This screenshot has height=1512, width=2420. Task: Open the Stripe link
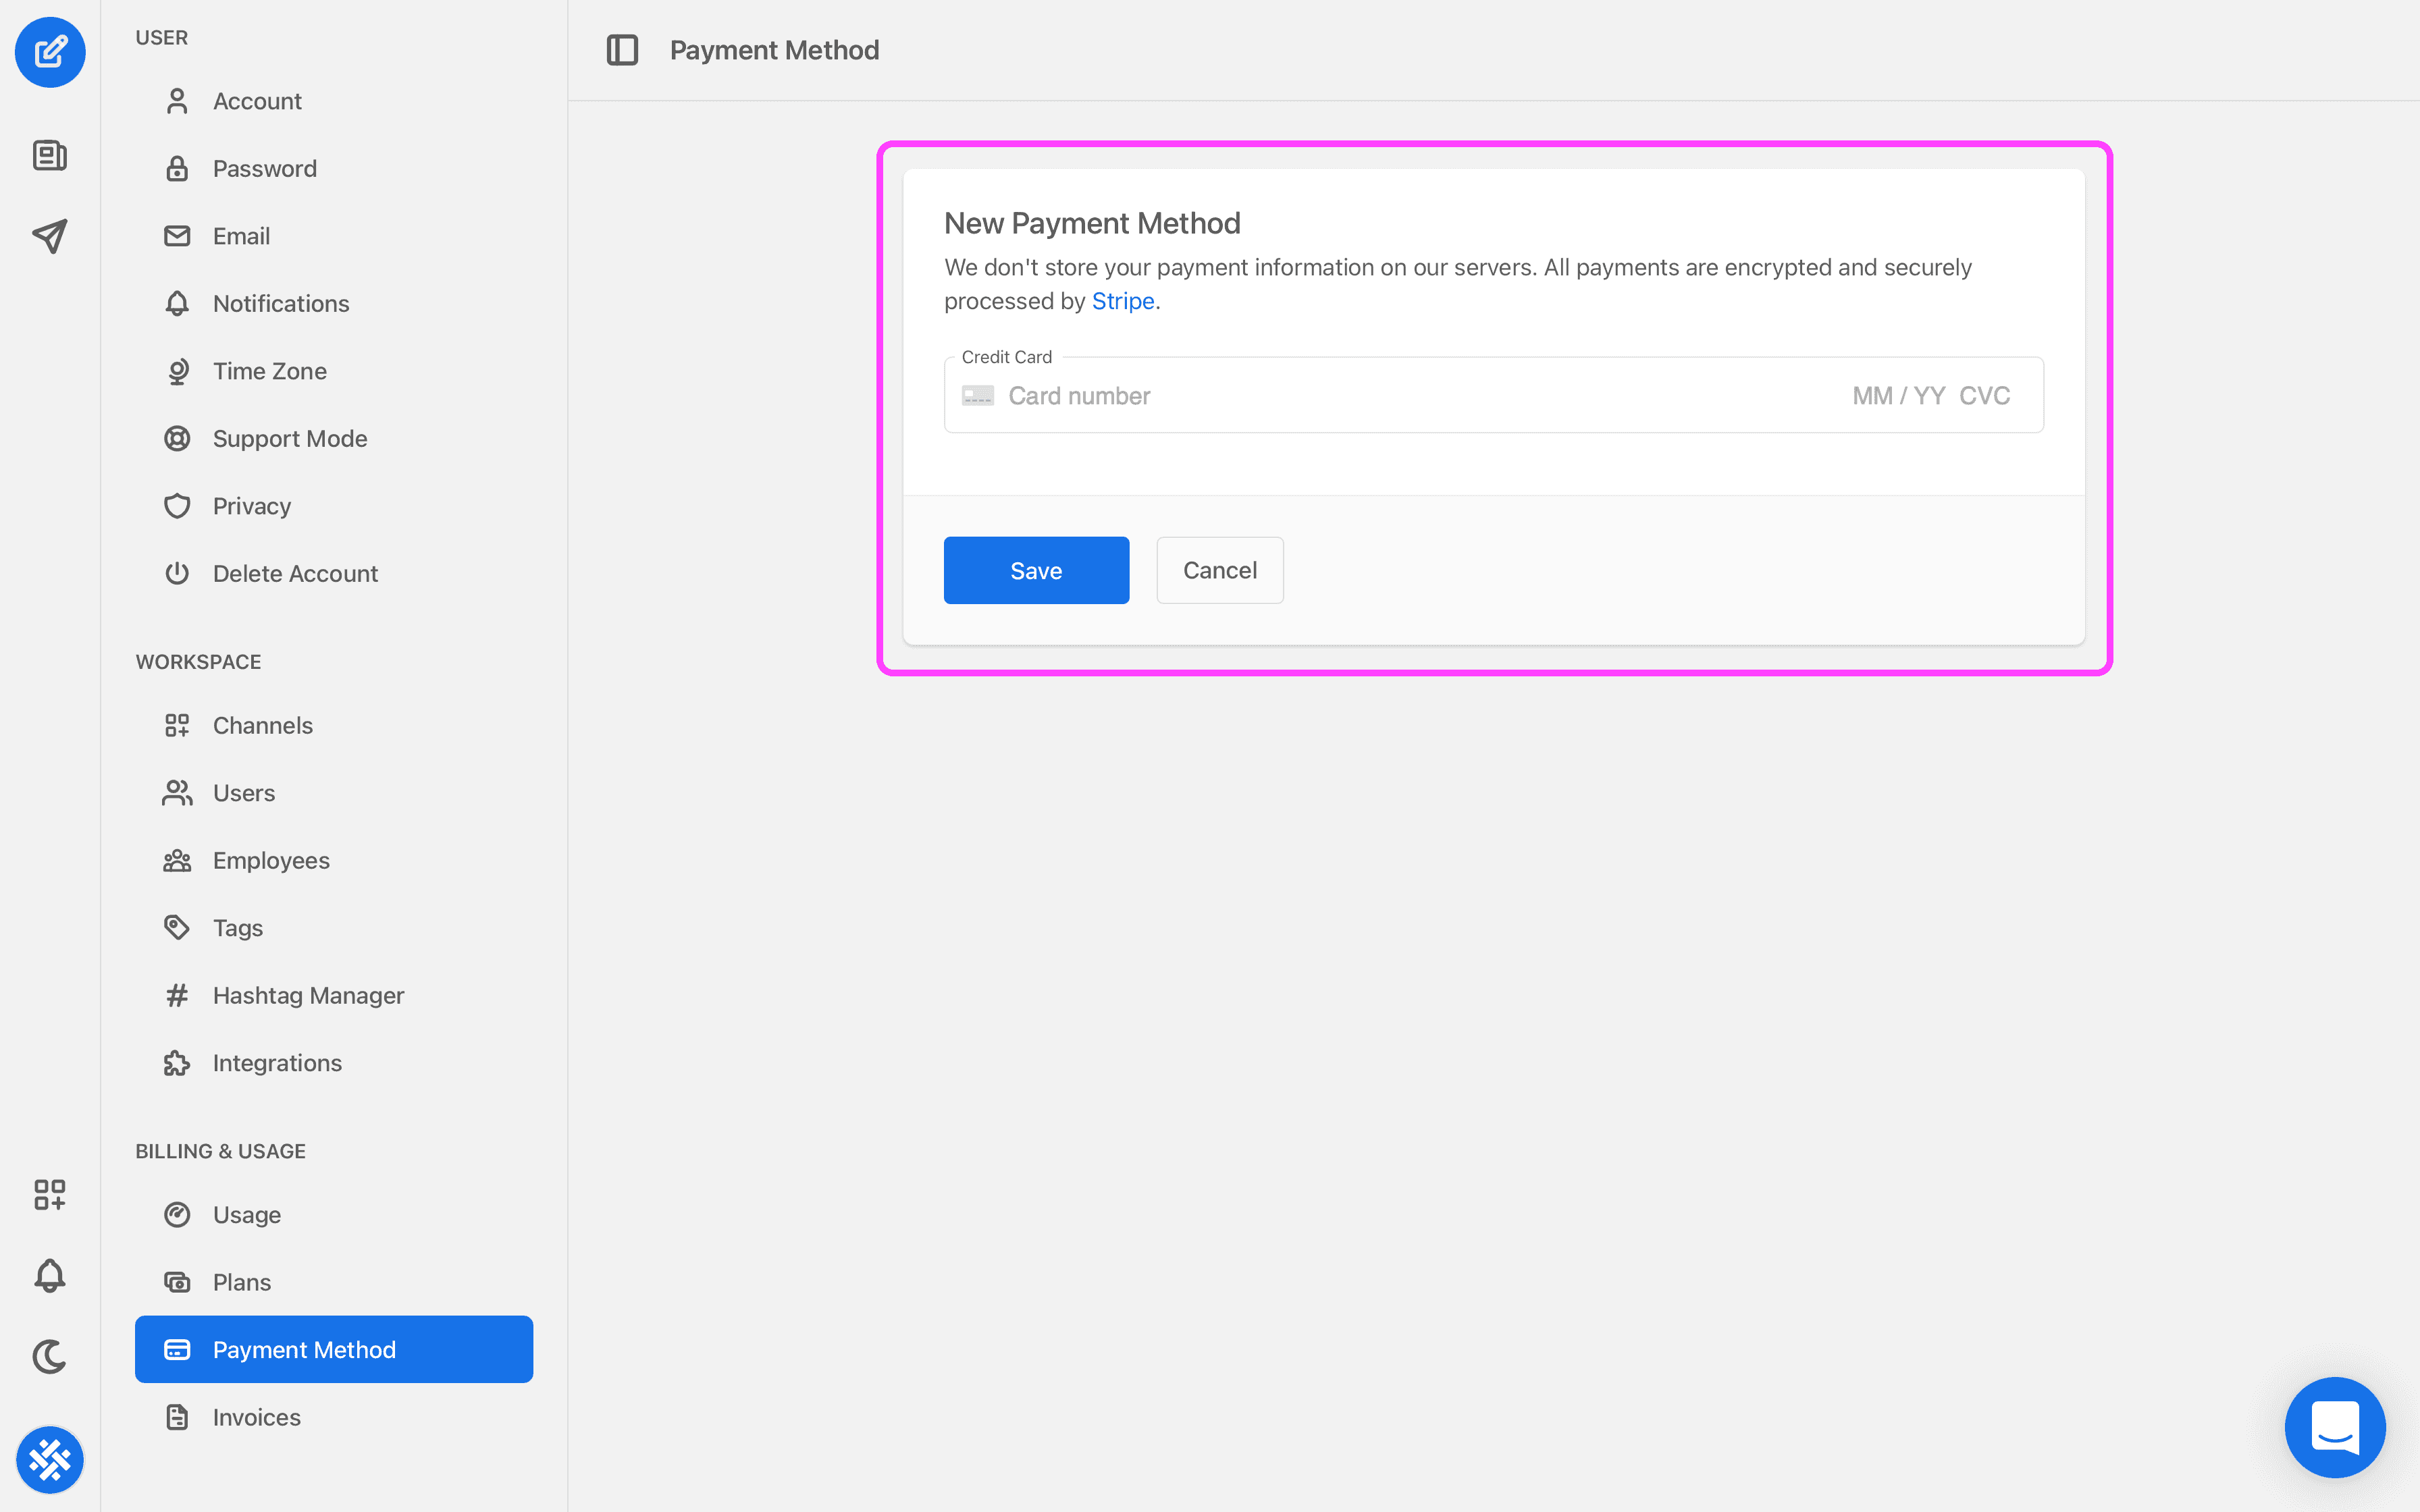1123,301
